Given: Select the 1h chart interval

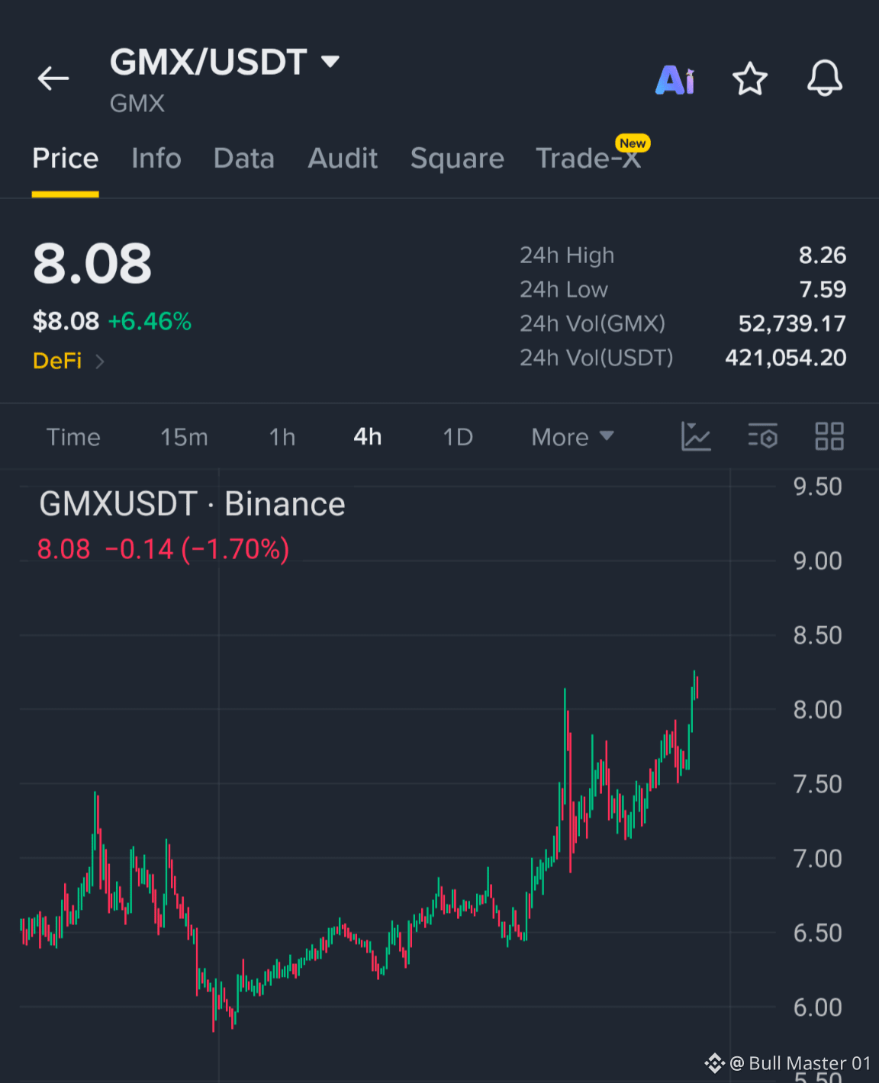Looking at the screenshot, I should [x=282, y=437].
